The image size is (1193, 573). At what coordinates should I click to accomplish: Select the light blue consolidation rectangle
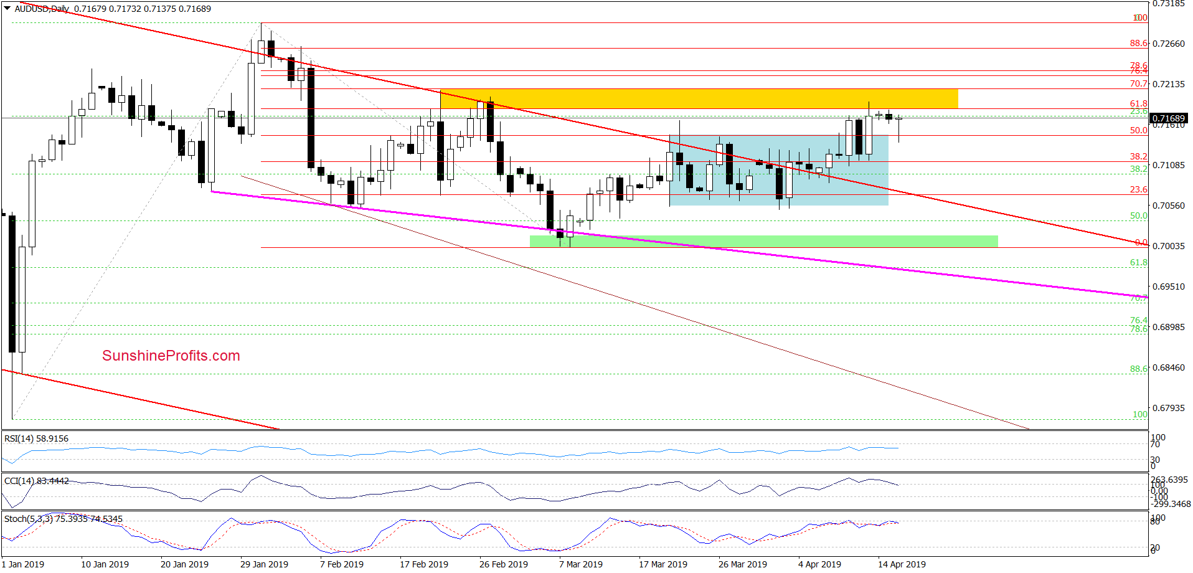click(778, 171)
